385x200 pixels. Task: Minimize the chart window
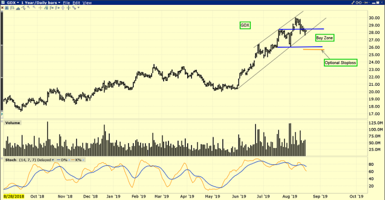pos(374,3)
